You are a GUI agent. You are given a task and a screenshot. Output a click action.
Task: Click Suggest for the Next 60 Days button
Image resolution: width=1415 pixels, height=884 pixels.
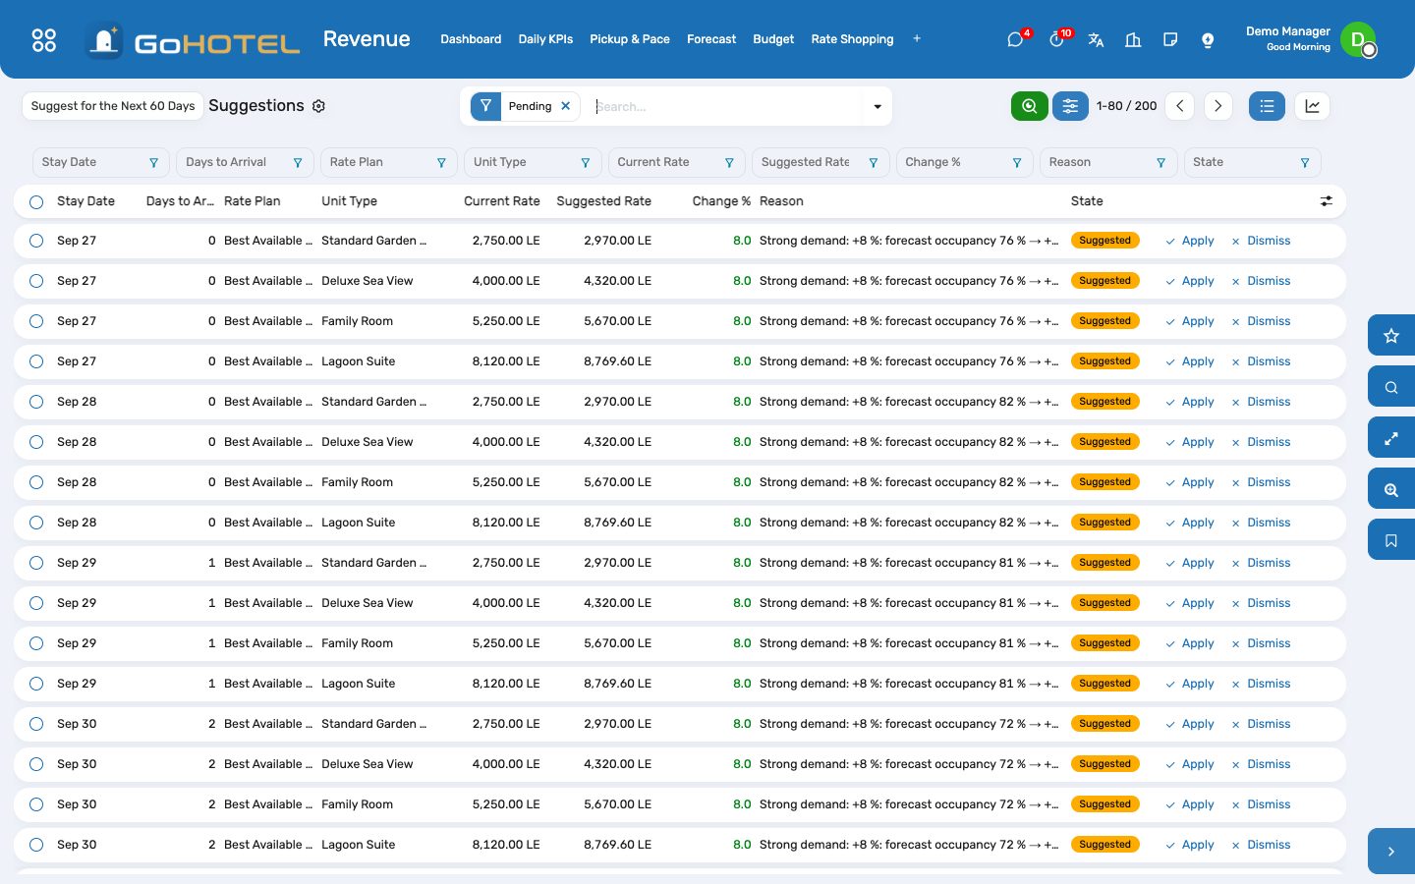point(113,106)
